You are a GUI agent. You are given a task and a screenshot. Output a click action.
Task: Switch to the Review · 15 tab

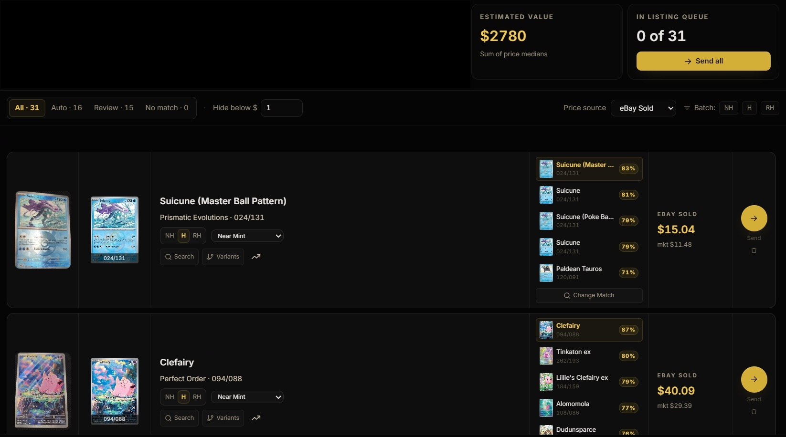click(x=114, y=108)
